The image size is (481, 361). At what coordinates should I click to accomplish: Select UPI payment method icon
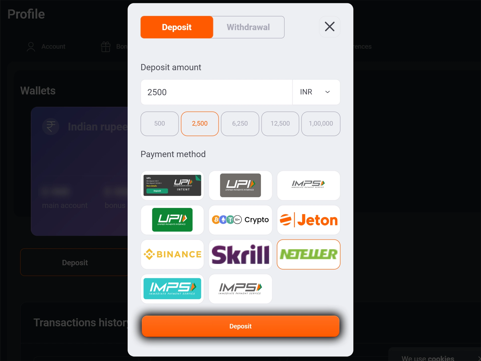pos(240,185)
